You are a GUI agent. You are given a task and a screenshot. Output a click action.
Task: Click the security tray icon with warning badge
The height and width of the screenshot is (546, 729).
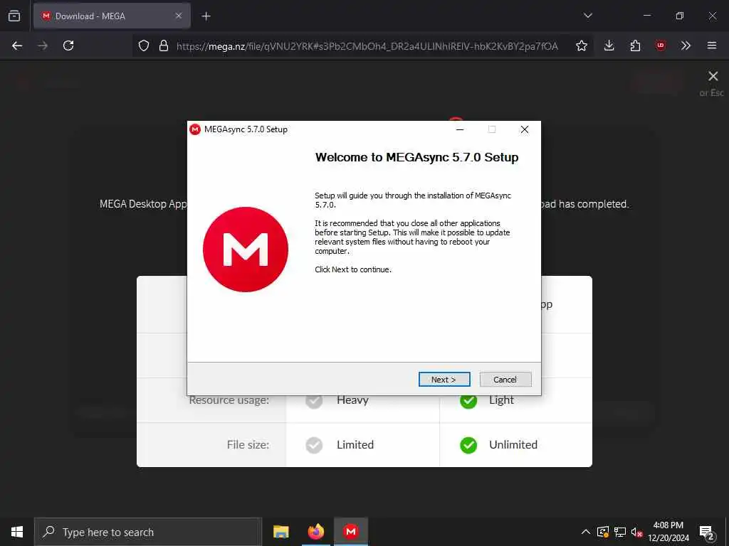pos(603,532)
